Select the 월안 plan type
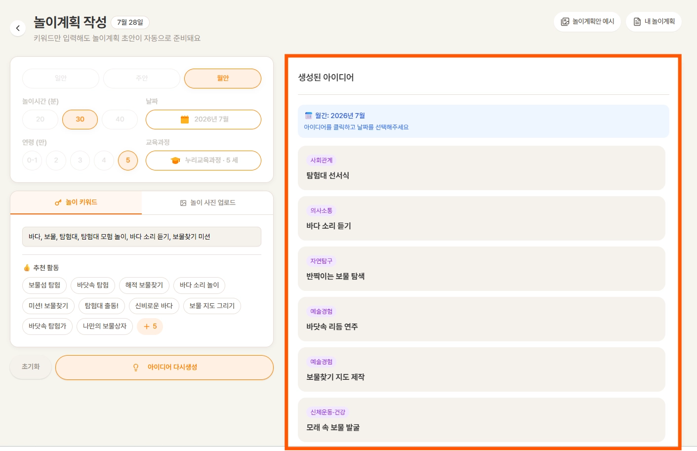 click(x=223, y=79)
